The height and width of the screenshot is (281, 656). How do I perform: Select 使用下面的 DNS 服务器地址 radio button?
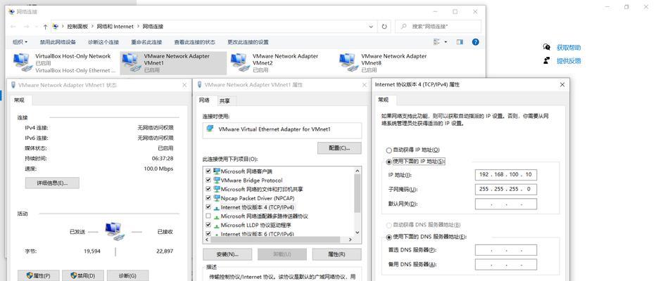[389, 237]
